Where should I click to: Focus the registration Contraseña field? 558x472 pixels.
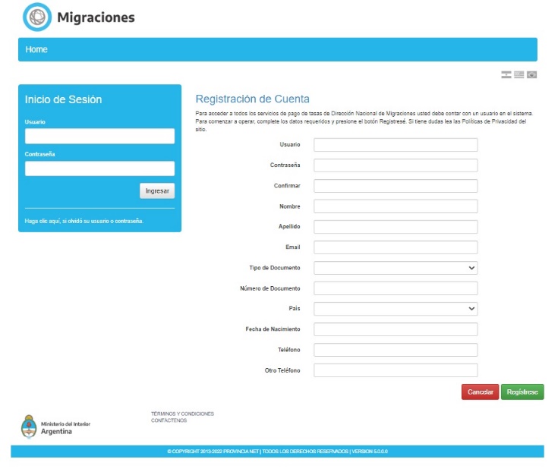[x=396, y=165]
